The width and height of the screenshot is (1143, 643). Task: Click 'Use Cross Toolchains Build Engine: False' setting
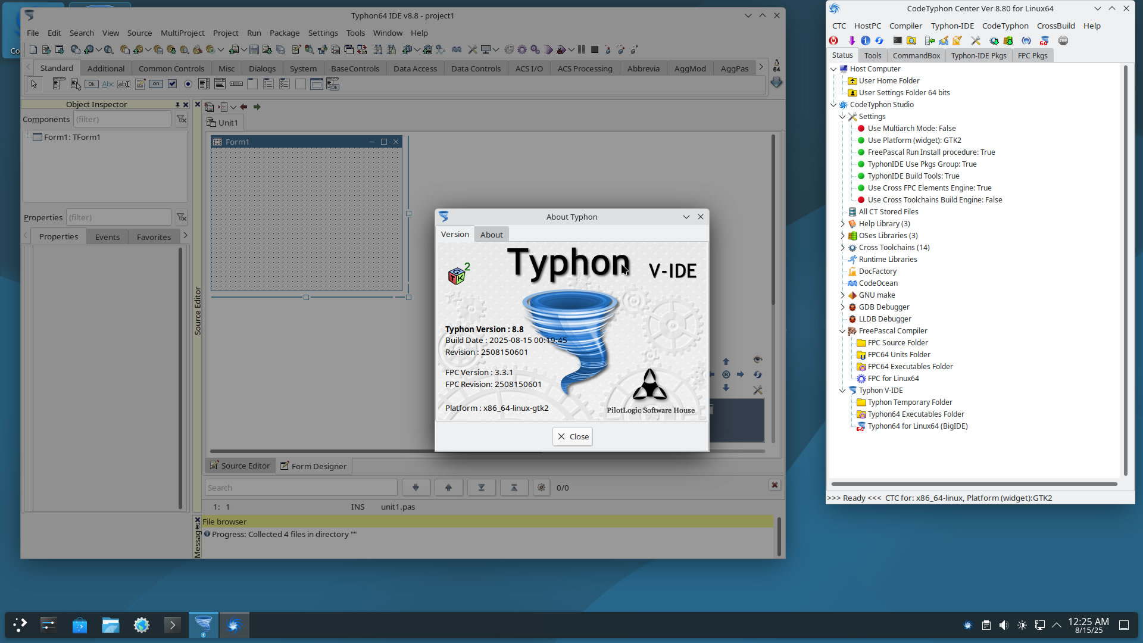coord(935,200)
